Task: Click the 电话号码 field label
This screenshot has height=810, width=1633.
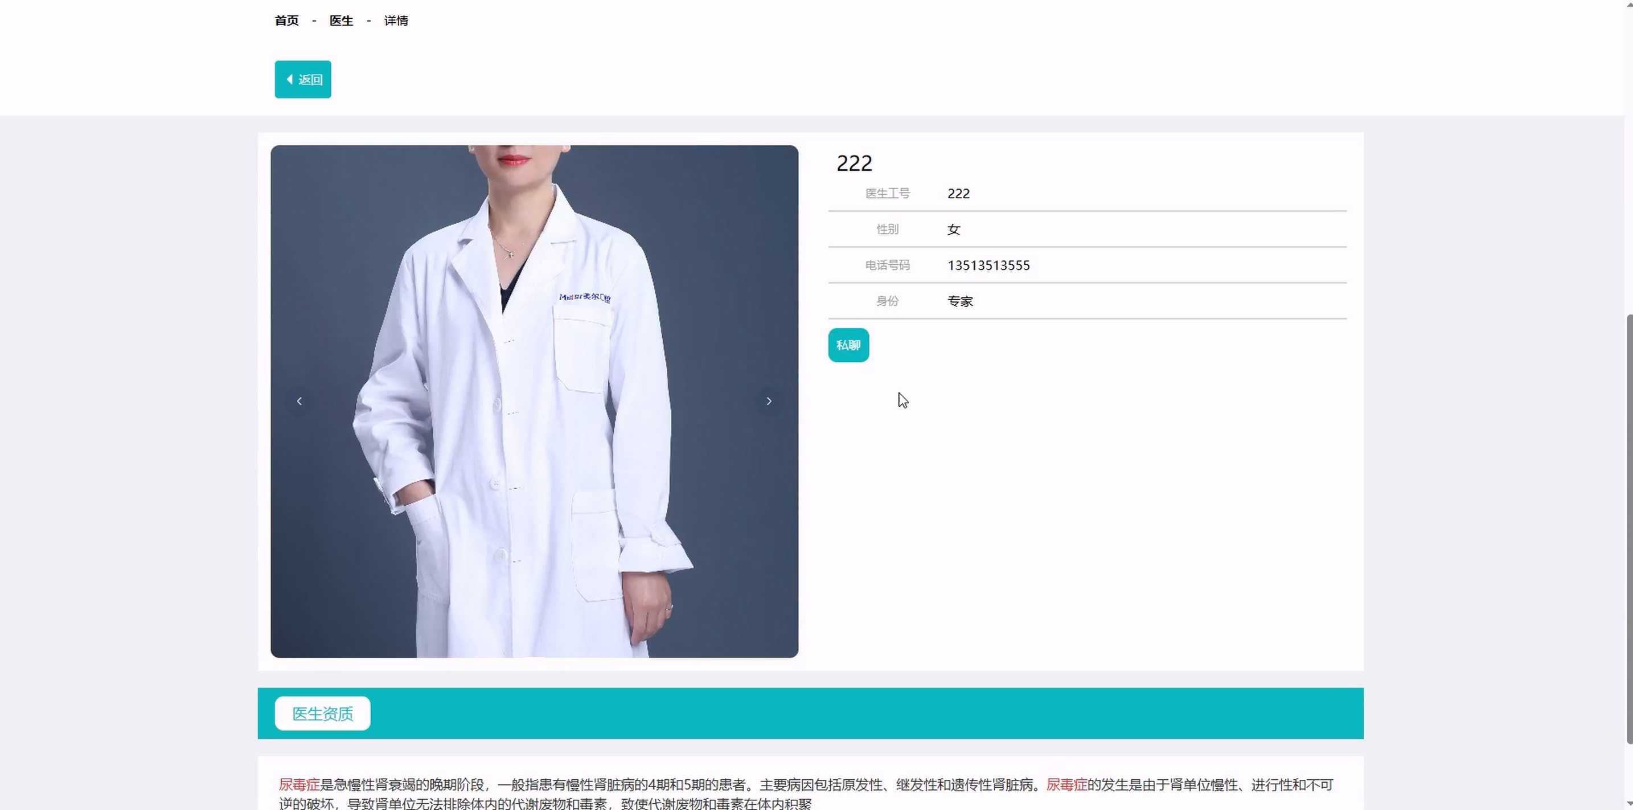Action: [x=887, y=265]
